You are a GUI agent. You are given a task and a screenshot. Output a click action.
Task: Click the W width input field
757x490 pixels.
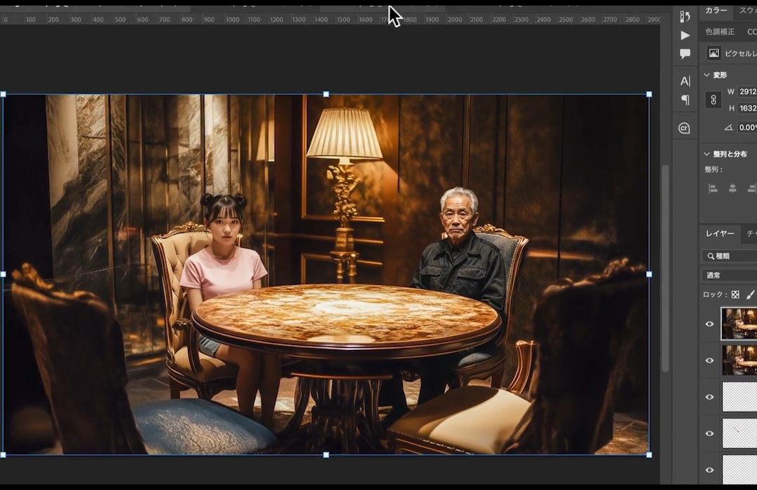pos(747,92)
